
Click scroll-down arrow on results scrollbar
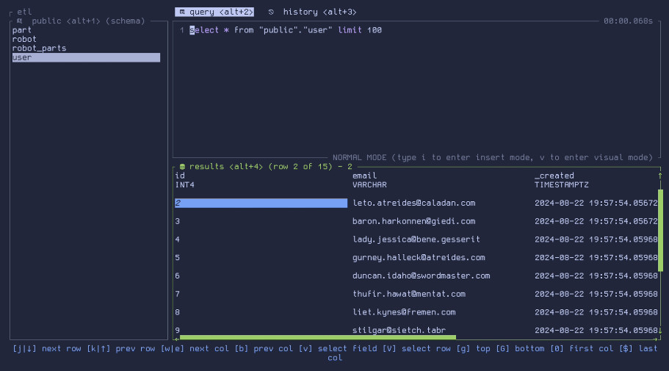click(660, 331)
